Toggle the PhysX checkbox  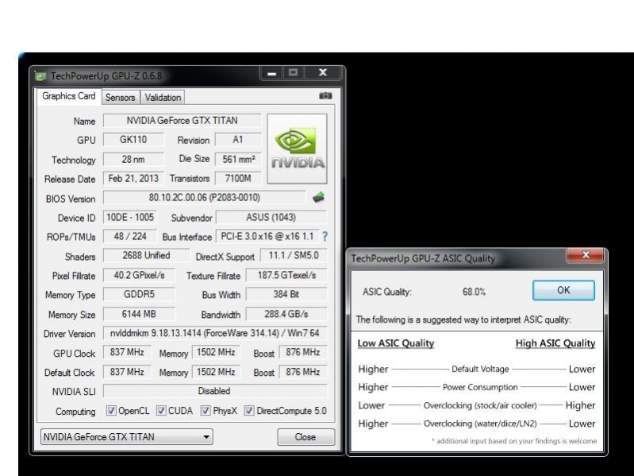(206, 410)
